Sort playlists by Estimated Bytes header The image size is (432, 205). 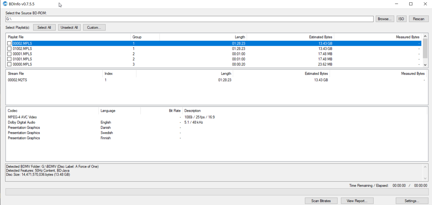click(x=290, y=37)
